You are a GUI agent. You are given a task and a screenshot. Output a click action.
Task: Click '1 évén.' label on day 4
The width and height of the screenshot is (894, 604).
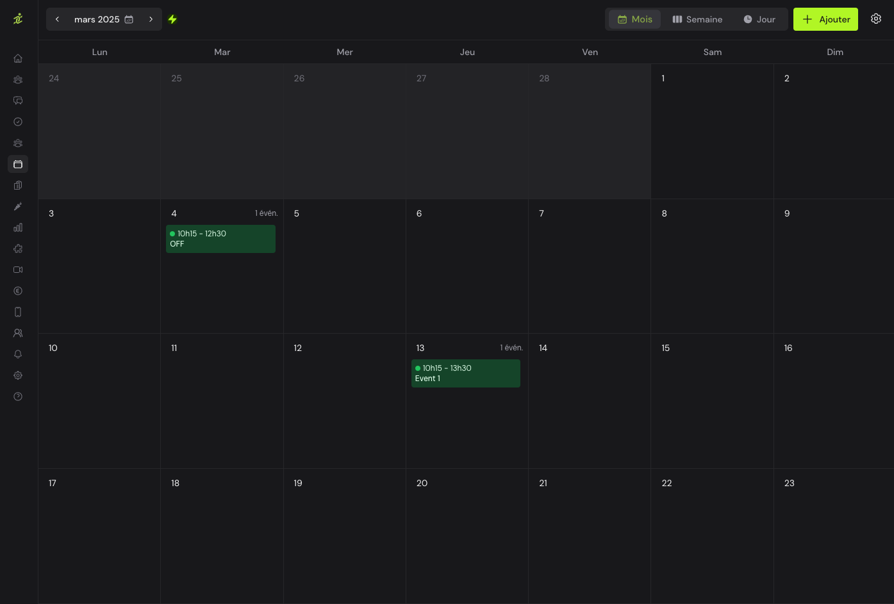266,213
